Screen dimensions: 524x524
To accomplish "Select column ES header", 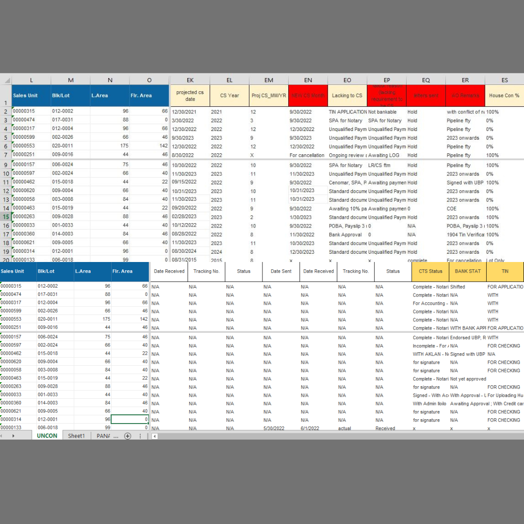I will (504, 80).
